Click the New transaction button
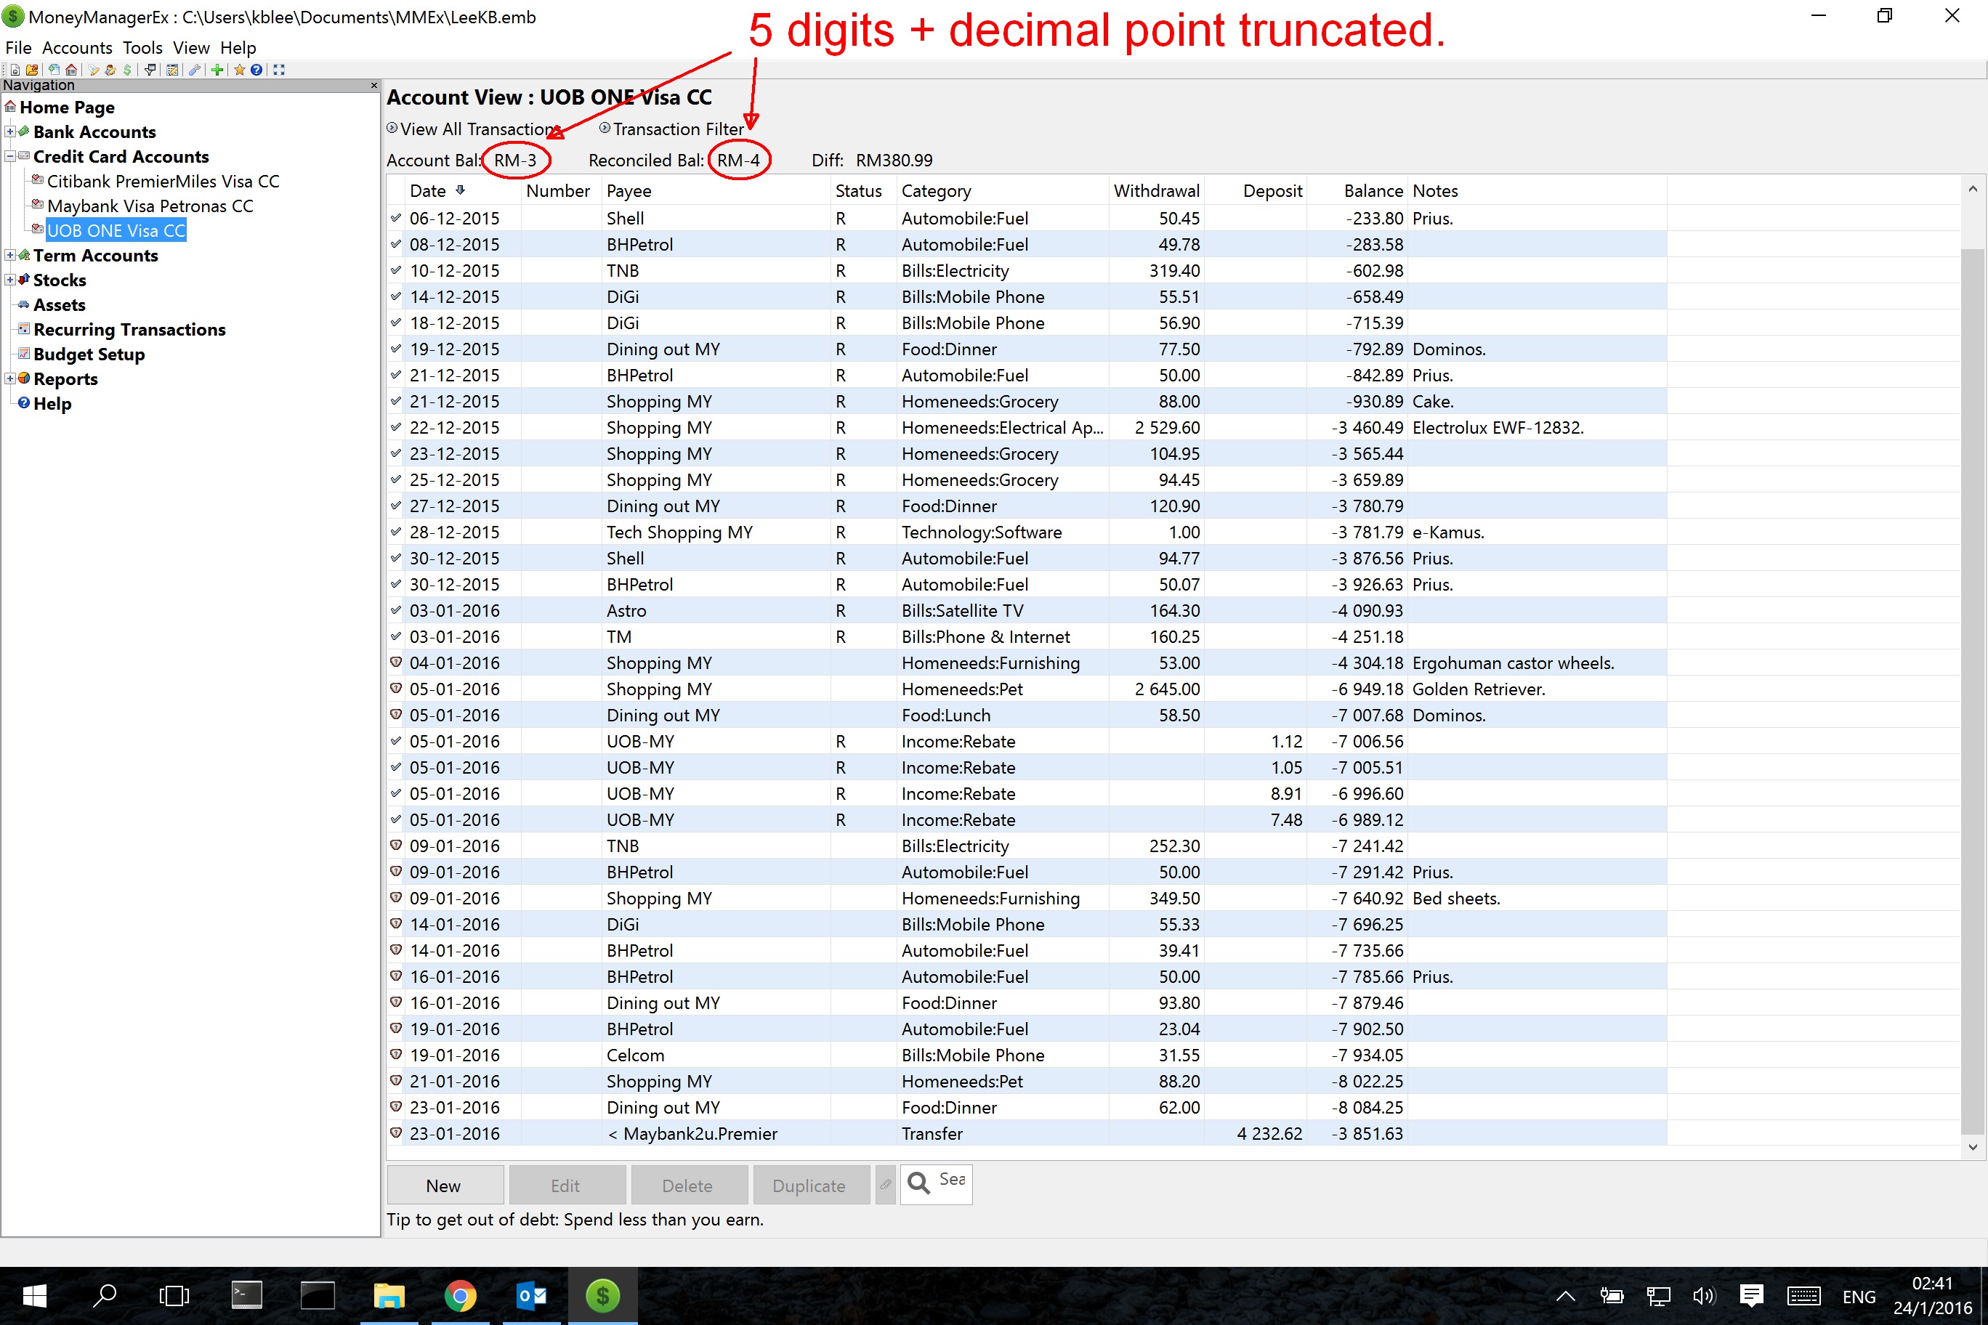The image size is (1988, 1325). pyautogui.click(x=445, y=1185)
